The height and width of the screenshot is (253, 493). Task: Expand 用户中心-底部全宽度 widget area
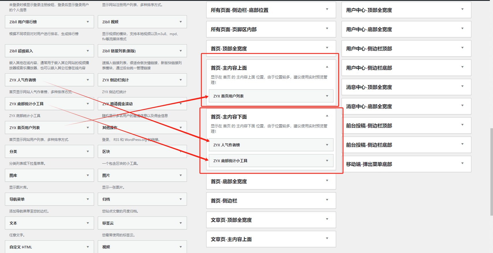coord(462,29)
